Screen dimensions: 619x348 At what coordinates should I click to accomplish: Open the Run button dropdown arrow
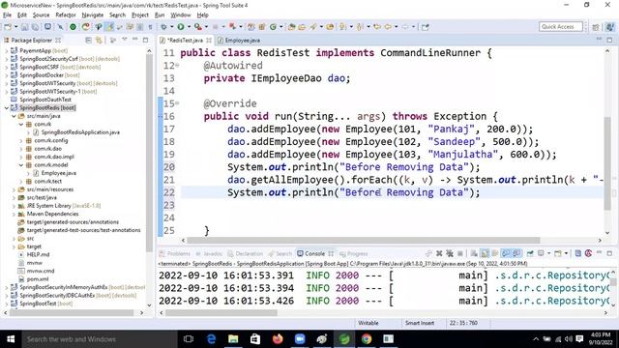189,27
